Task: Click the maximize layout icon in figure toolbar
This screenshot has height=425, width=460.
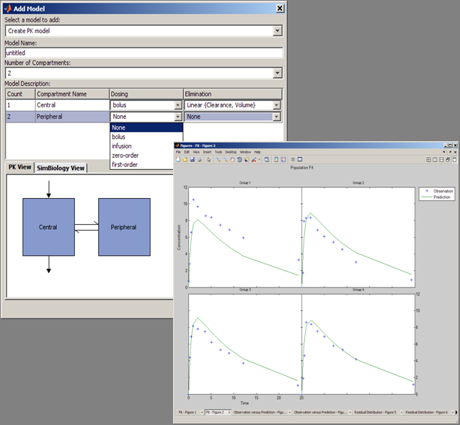Action: (x=454, y=160)
